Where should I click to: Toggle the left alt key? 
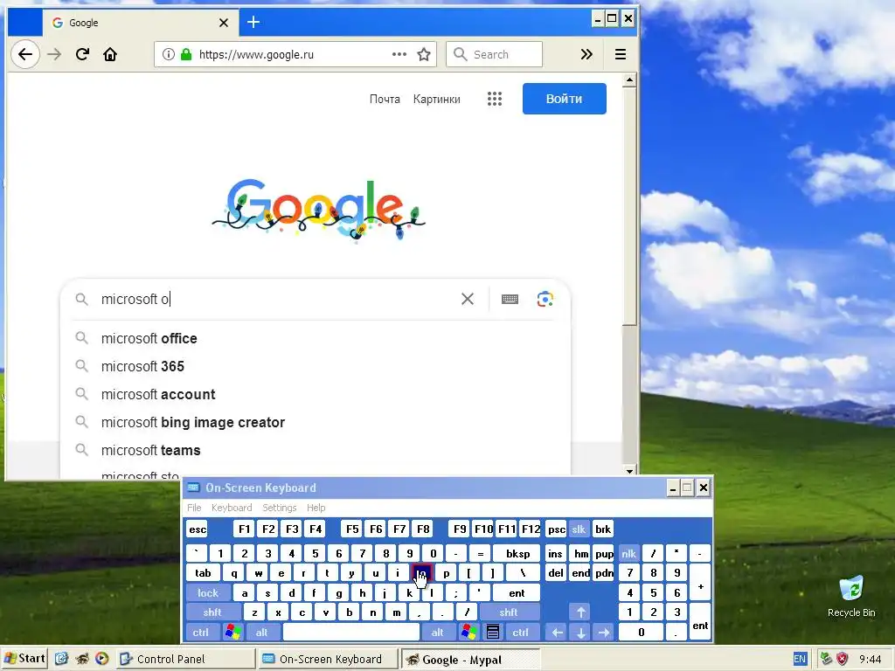click(x=261, y=633)
